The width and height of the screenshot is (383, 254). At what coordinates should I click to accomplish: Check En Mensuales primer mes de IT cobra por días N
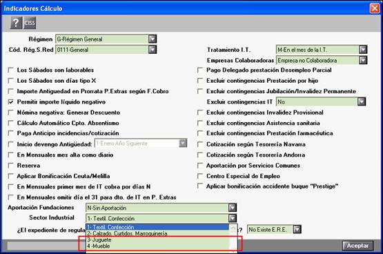(10, 187)
